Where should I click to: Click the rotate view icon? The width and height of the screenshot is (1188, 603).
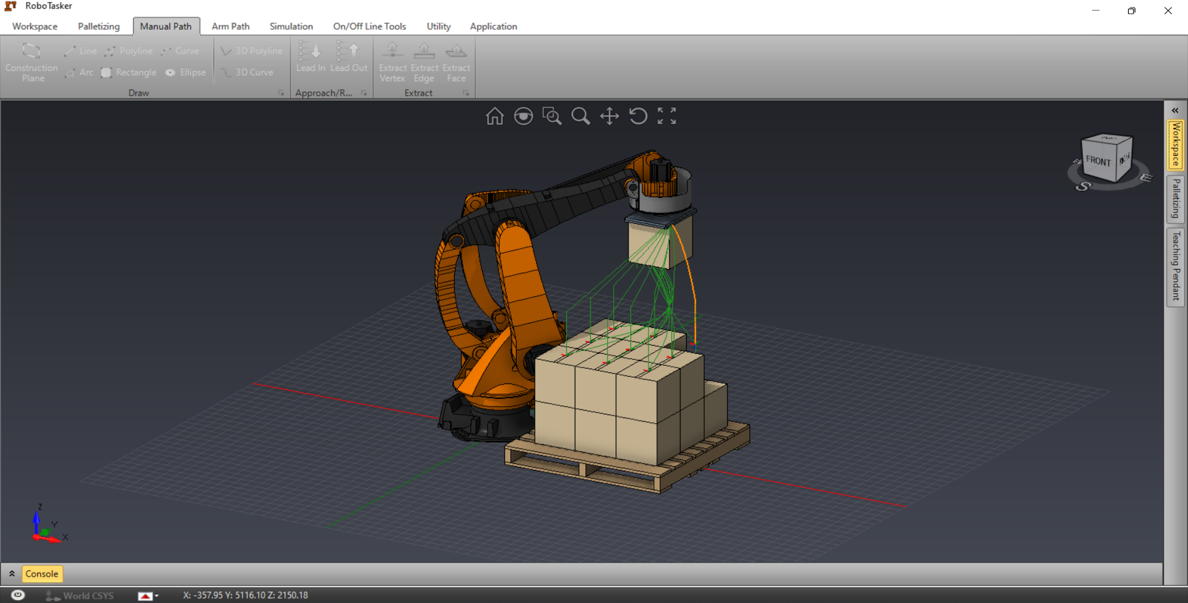[x=638, y=116]
